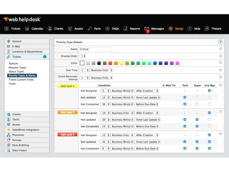Click the Setup gear icon
Screen dimensions: 229x172
coord(171,28)
